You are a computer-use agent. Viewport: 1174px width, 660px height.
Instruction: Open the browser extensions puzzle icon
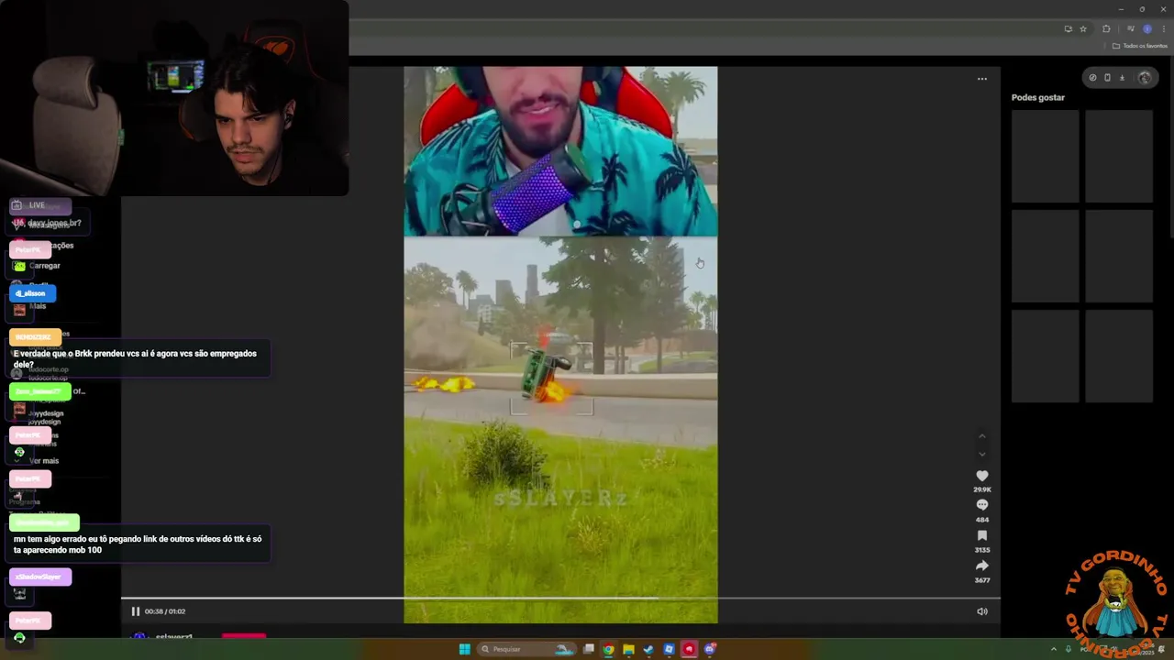coord(1106,29)
